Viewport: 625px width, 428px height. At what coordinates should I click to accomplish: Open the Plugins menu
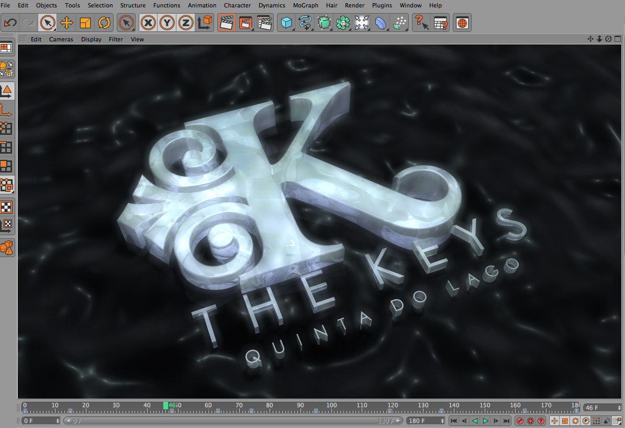(382, 5)
